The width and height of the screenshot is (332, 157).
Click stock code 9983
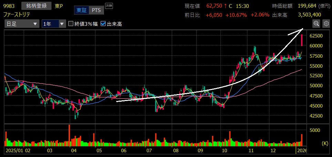pos(9,6)
